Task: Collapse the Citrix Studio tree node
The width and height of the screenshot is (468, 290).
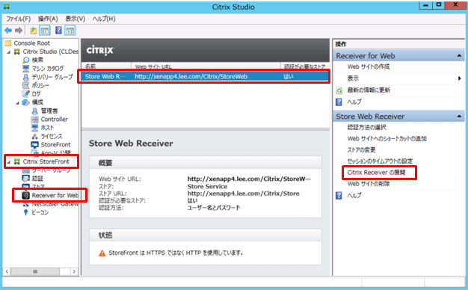Action: click(x=9, y=52)
